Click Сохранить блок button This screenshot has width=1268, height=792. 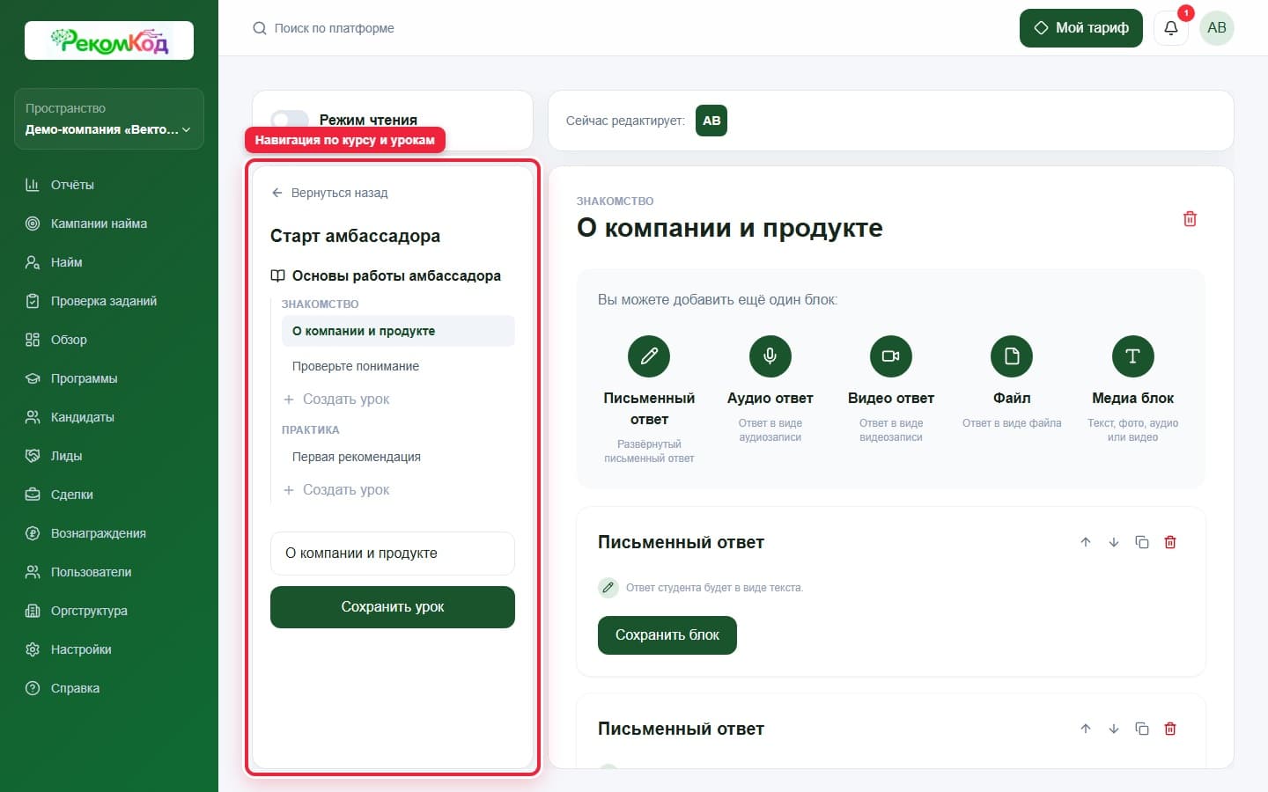click(x=667, y=635)
